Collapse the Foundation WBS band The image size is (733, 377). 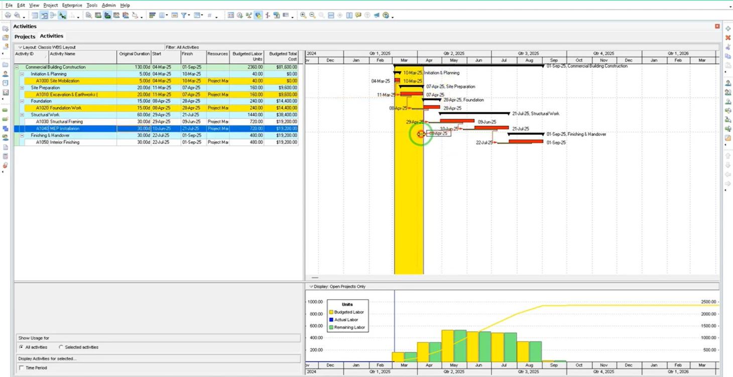22,101
